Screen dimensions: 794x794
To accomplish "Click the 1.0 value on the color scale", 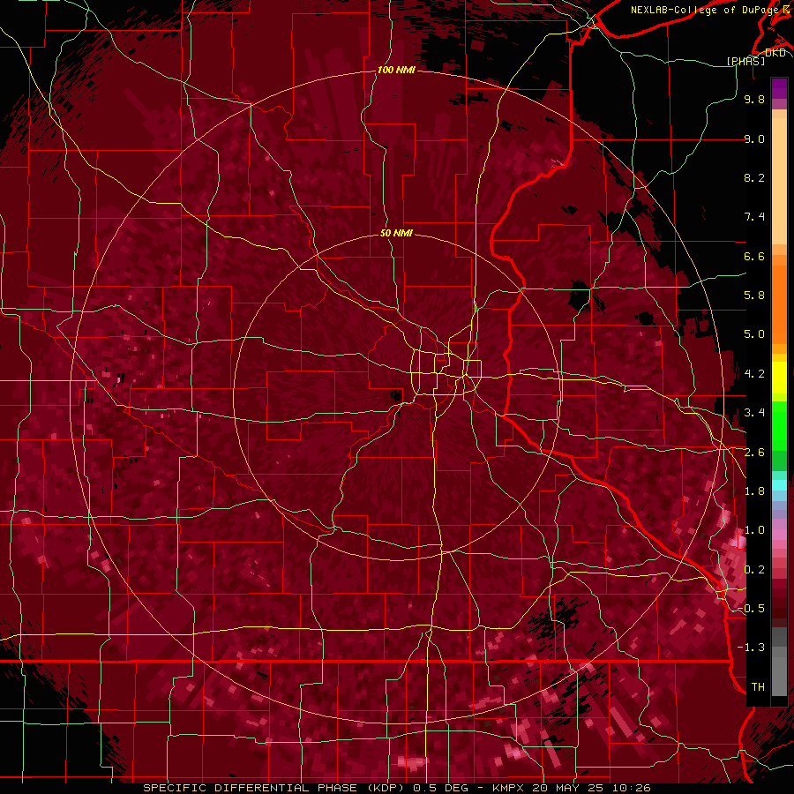I will click(754, 530).
